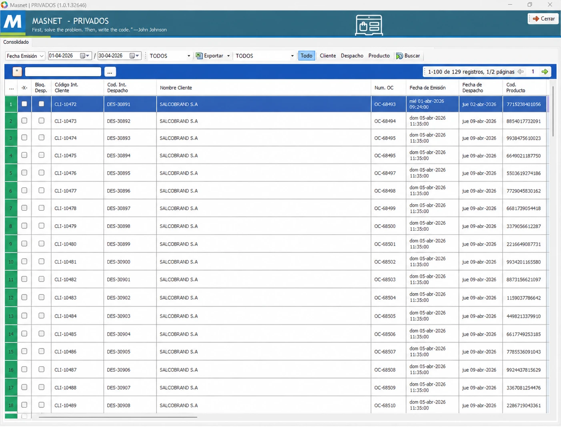Click cell CLI-10487
Image resolution: width=561 pixels, height=427 pixels.
coord(77,370)
